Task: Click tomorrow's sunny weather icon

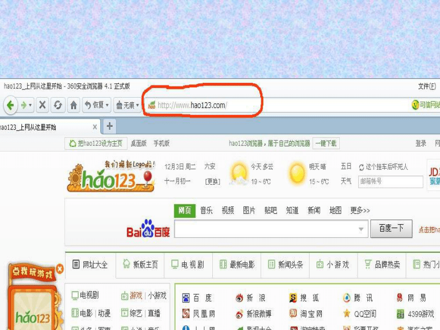Action: click(x=297, y=173)
